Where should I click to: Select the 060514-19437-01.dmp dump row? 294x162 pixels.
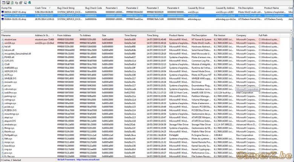pyautogui.click(x=147, y=12)
